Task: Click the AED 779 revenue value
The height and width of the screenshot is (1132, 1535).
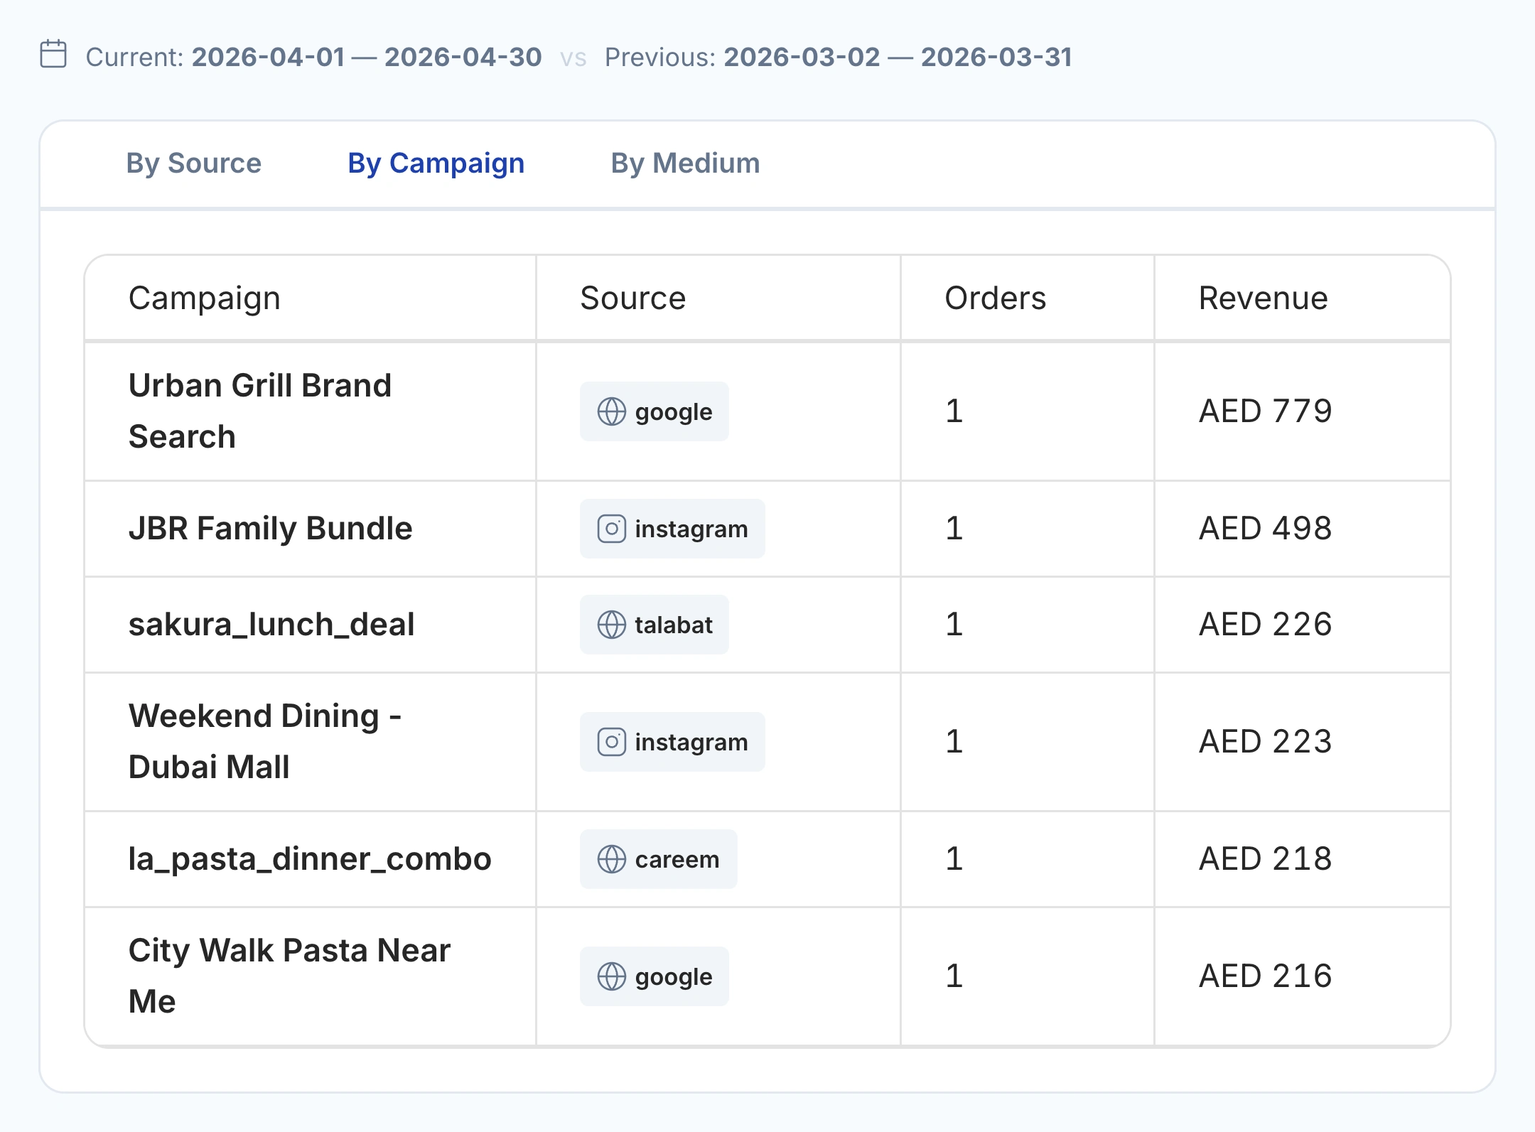Action: click(1266, 411)
